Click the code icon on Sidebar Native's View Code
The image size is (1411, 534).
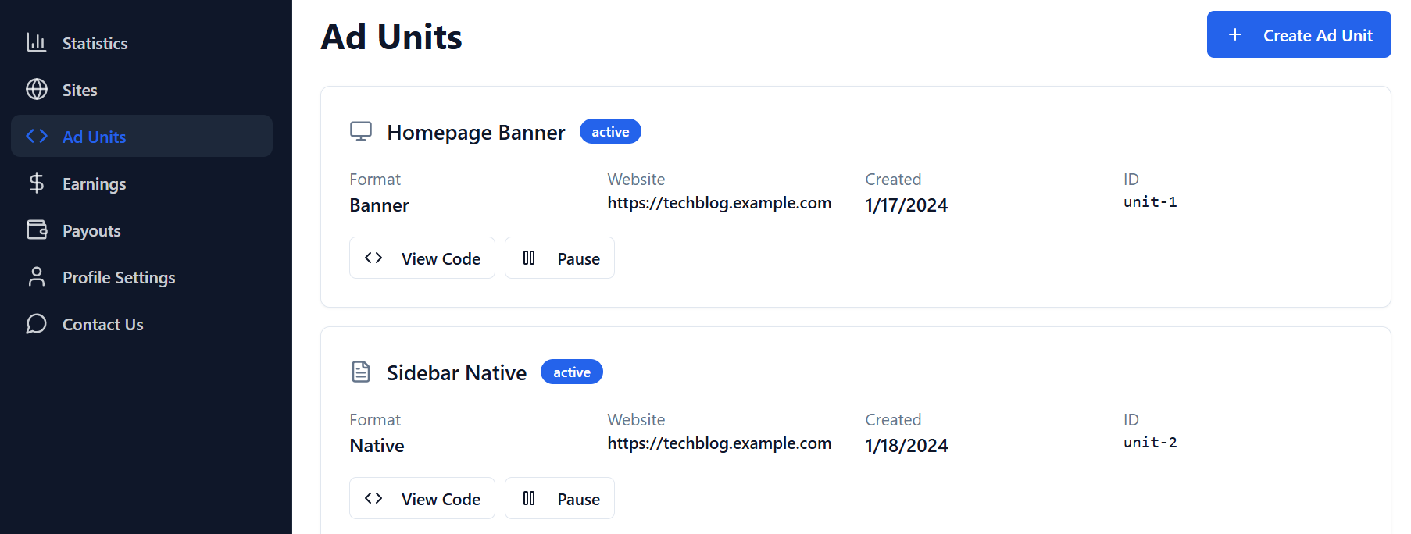pyautogui.click(x=373, y=498)
